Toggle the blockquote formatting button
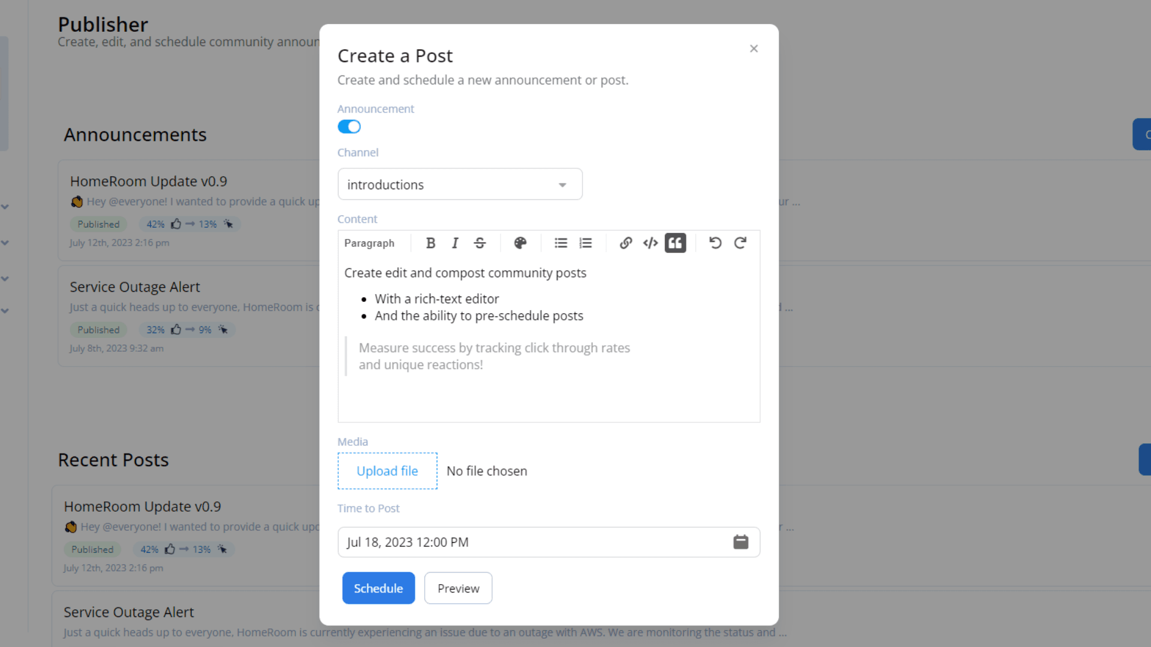Viewport: 1151px width, 647px height. pos(675,243)
